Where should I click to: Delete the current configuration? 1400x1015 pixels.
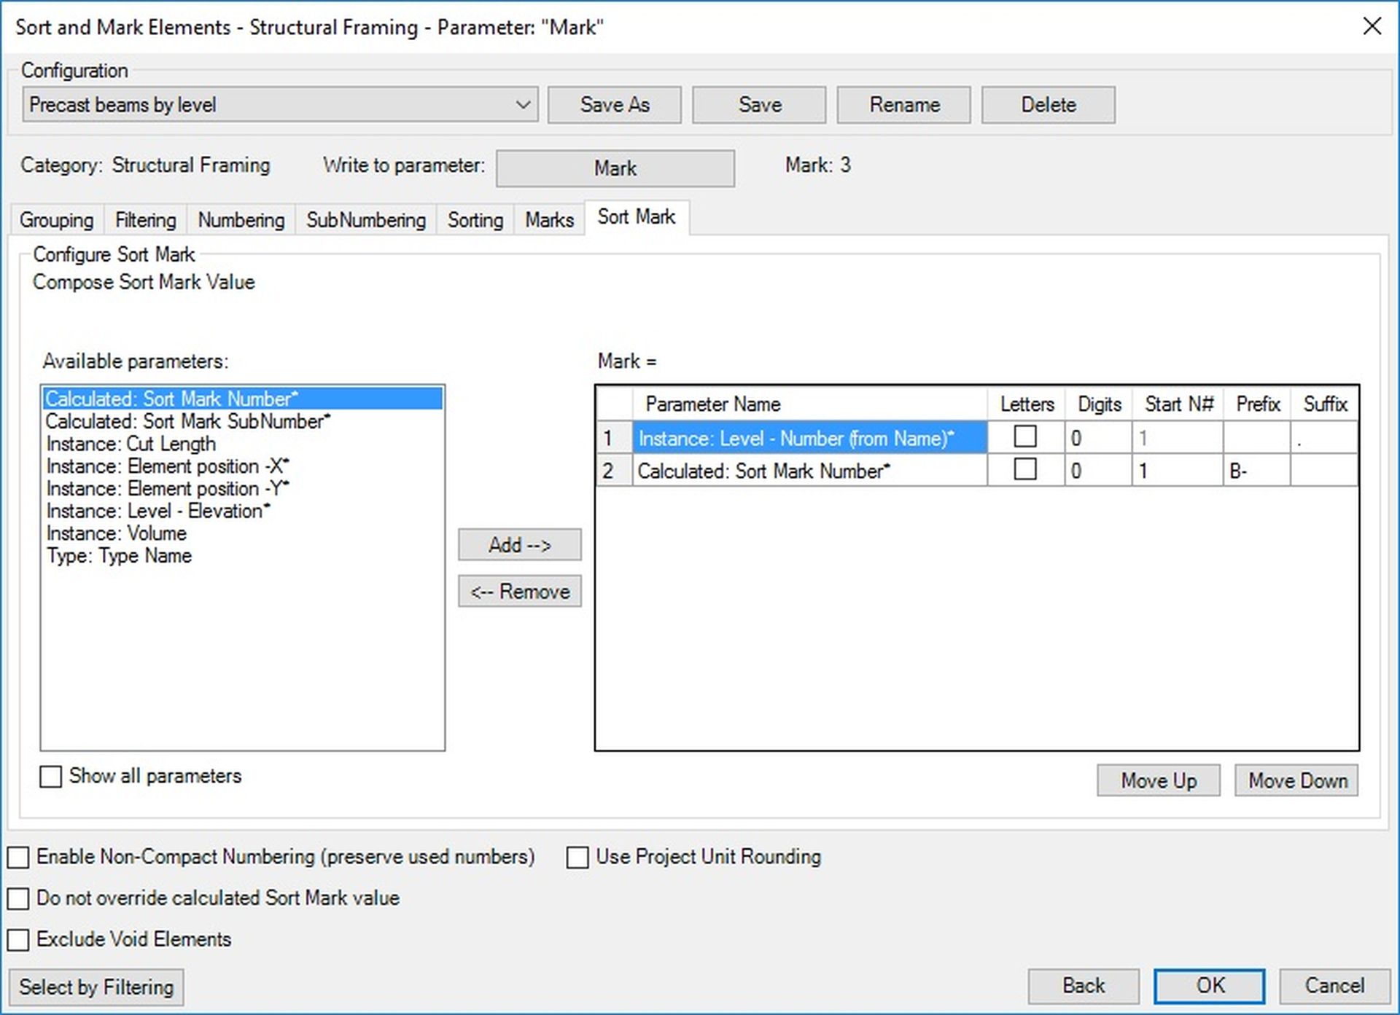(1048, 104)
